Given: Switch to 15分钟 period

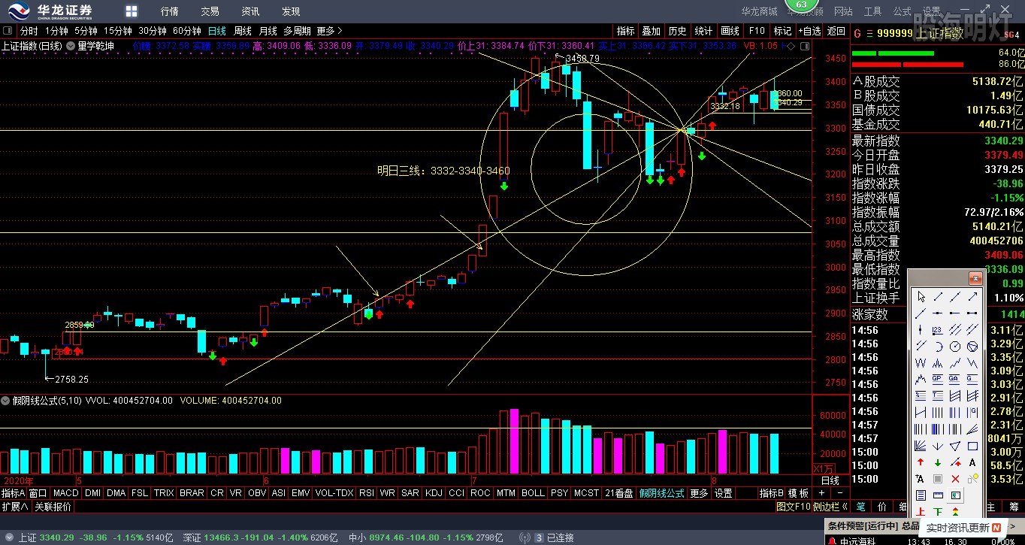Looking at the screenshot, I should (117, 31).
